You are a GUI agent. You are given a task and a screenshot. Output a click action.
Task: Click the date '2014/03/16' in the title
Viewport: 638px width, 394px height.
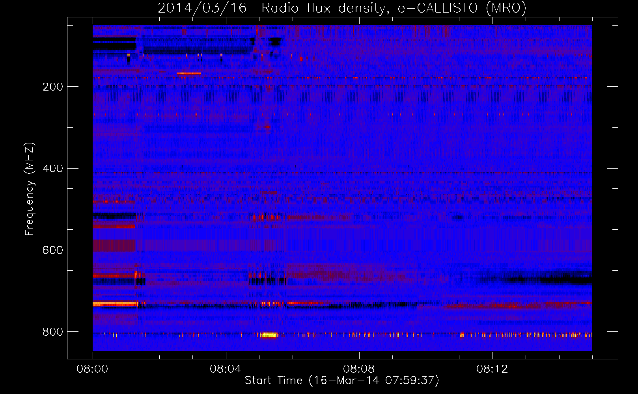tap(202, 8)
